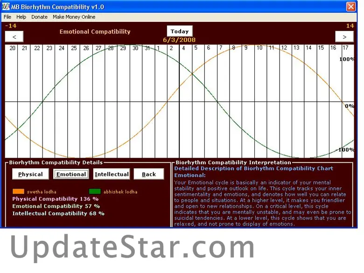Open the Help menu
This screenshot has width=364, height=273.
coord(21,17)
